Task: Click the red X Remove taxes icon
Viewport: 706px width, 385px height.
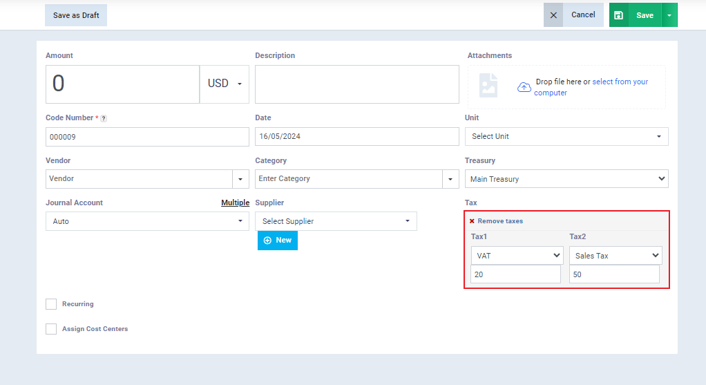Action: [472, 221]
